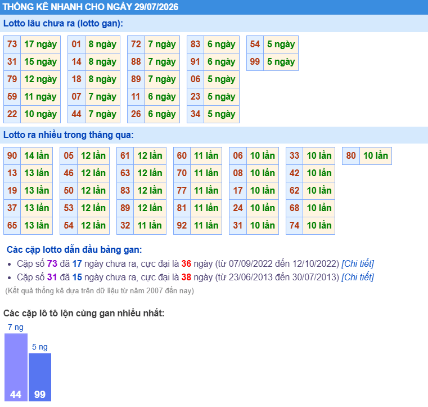Select number 54 in the gan table
Screen dimensions: 428x407
[255, 44]
